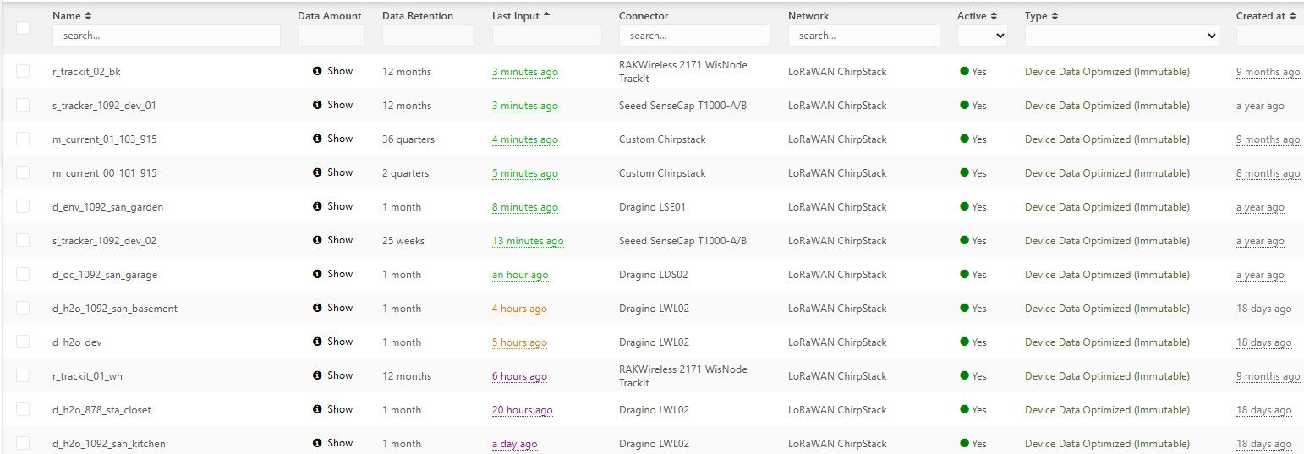Click info icon for m_current_01_103_915 row
The height and width of the screenshot is (454, 1304).
click(317, 139)
